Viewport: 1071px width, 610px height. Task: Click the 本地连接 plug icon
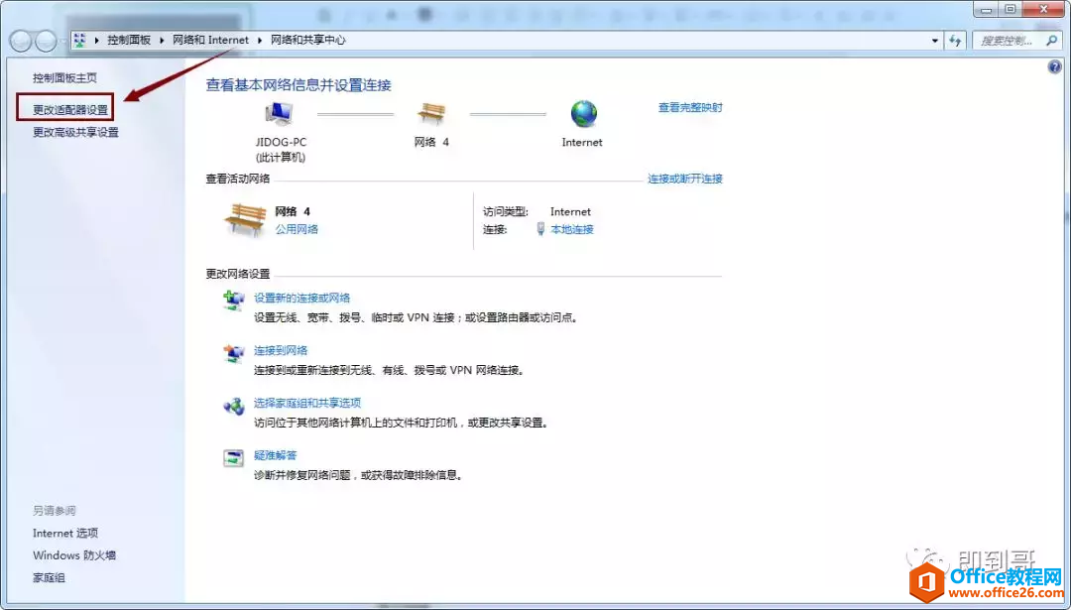point(540,229)
